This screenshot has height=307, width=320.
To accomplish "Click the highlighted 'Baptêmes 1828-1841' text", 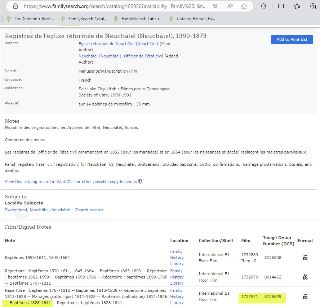I will coord(30,303).
